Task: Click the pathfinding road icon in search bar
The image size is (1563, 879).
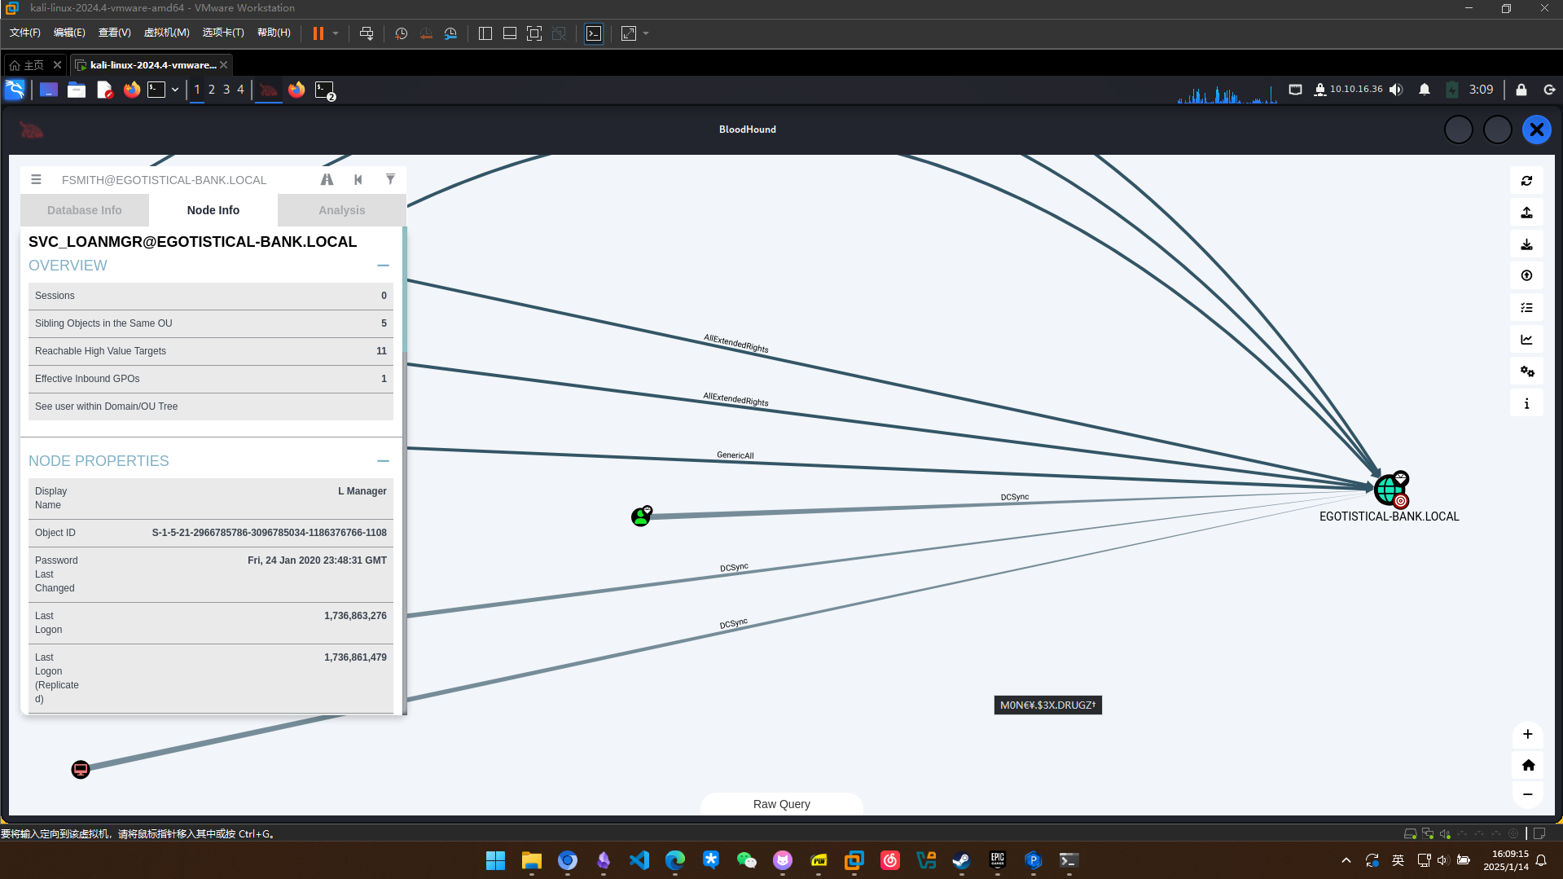Action: 327,179
